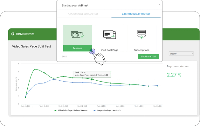Pick the Subscriptions goal icon
The image size is (200, 126).
point(141,34)
